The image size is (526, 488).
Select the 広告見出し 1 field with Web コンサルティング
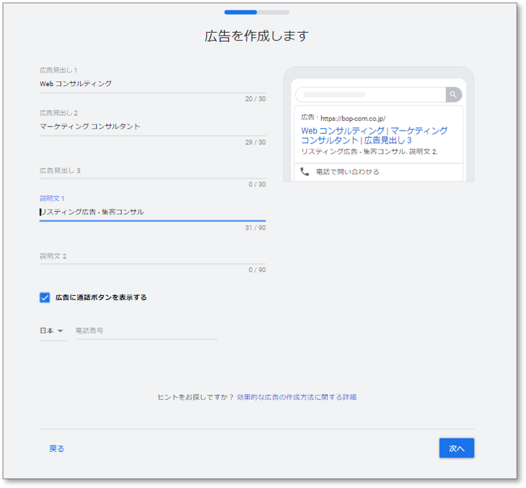click(152, 83)
